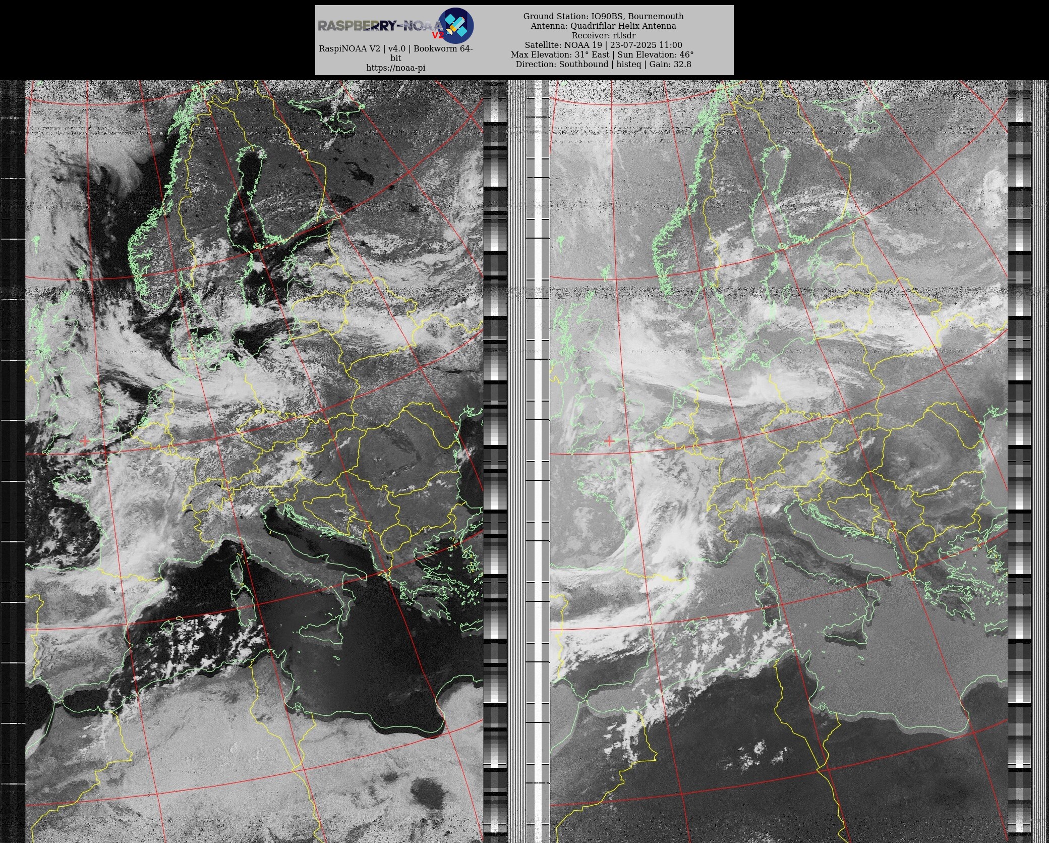Click the 'Max Elevation: 31° East' line

pos(602,54)
